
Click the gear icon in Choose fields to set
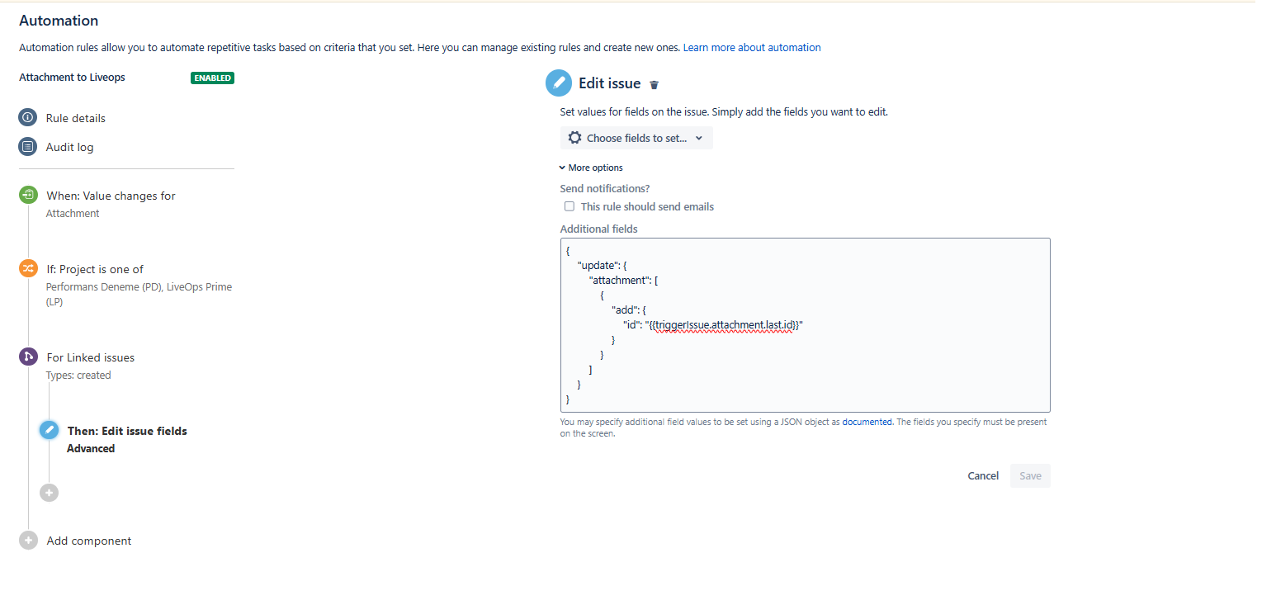click(x=574, y=138)
